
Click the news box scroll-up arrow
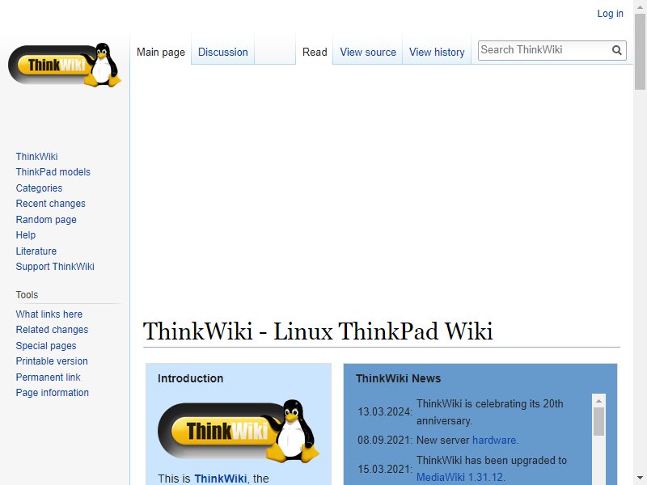[598, 401]
